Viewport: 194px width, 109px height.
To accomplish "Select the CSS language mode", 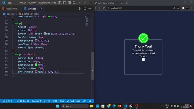I will (62, 101).
